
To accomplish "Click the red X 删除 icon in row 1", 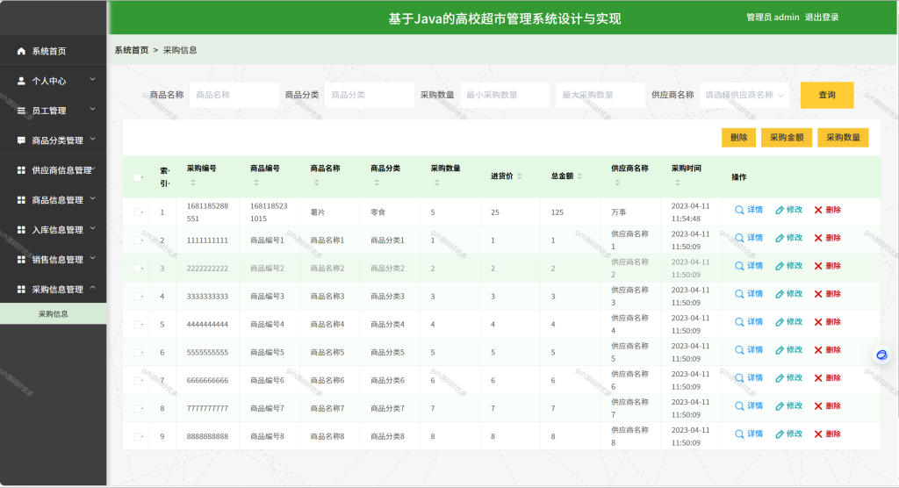I will pyautogui.click(x=818, y=210).
